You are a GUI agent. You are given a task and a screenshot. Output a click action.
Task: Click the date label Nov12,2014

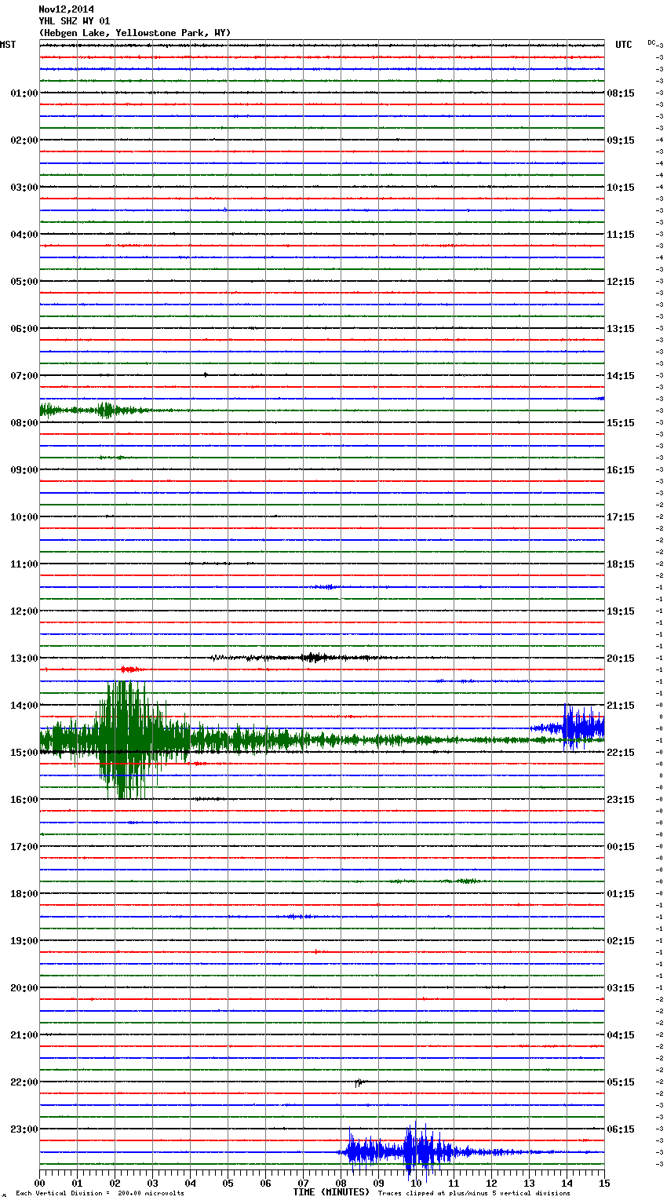point(67,9)
